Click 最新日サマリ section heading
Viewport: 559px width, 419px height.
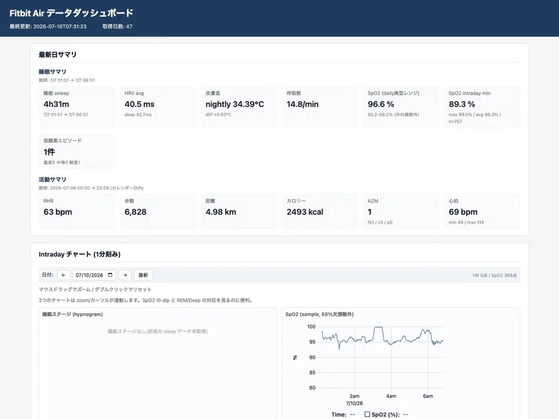[57, 55]
